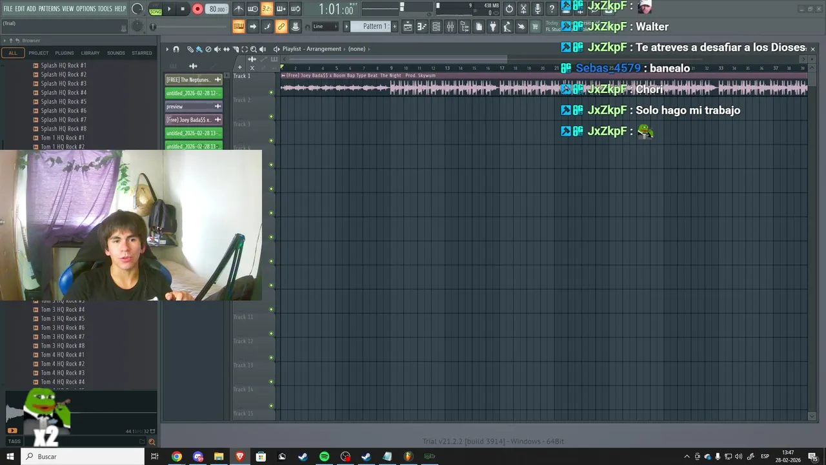The image size is (826, 465).
Task: Switch browser to PLUGINS tab
Action: point(64,53)
